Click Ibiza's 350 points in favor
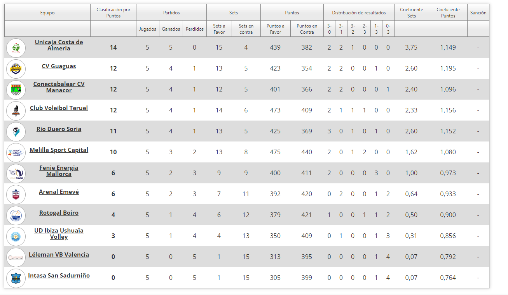This screenshot has height=295, width=508. click(x=275, y=236)
